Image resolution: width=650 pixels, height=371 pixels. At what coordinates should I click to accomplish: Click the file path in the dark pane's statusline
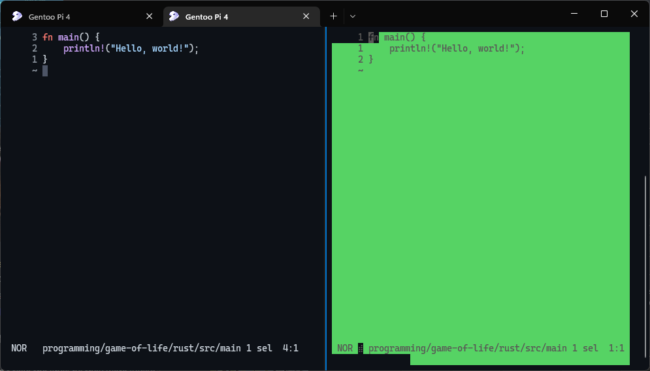(141, 348)
